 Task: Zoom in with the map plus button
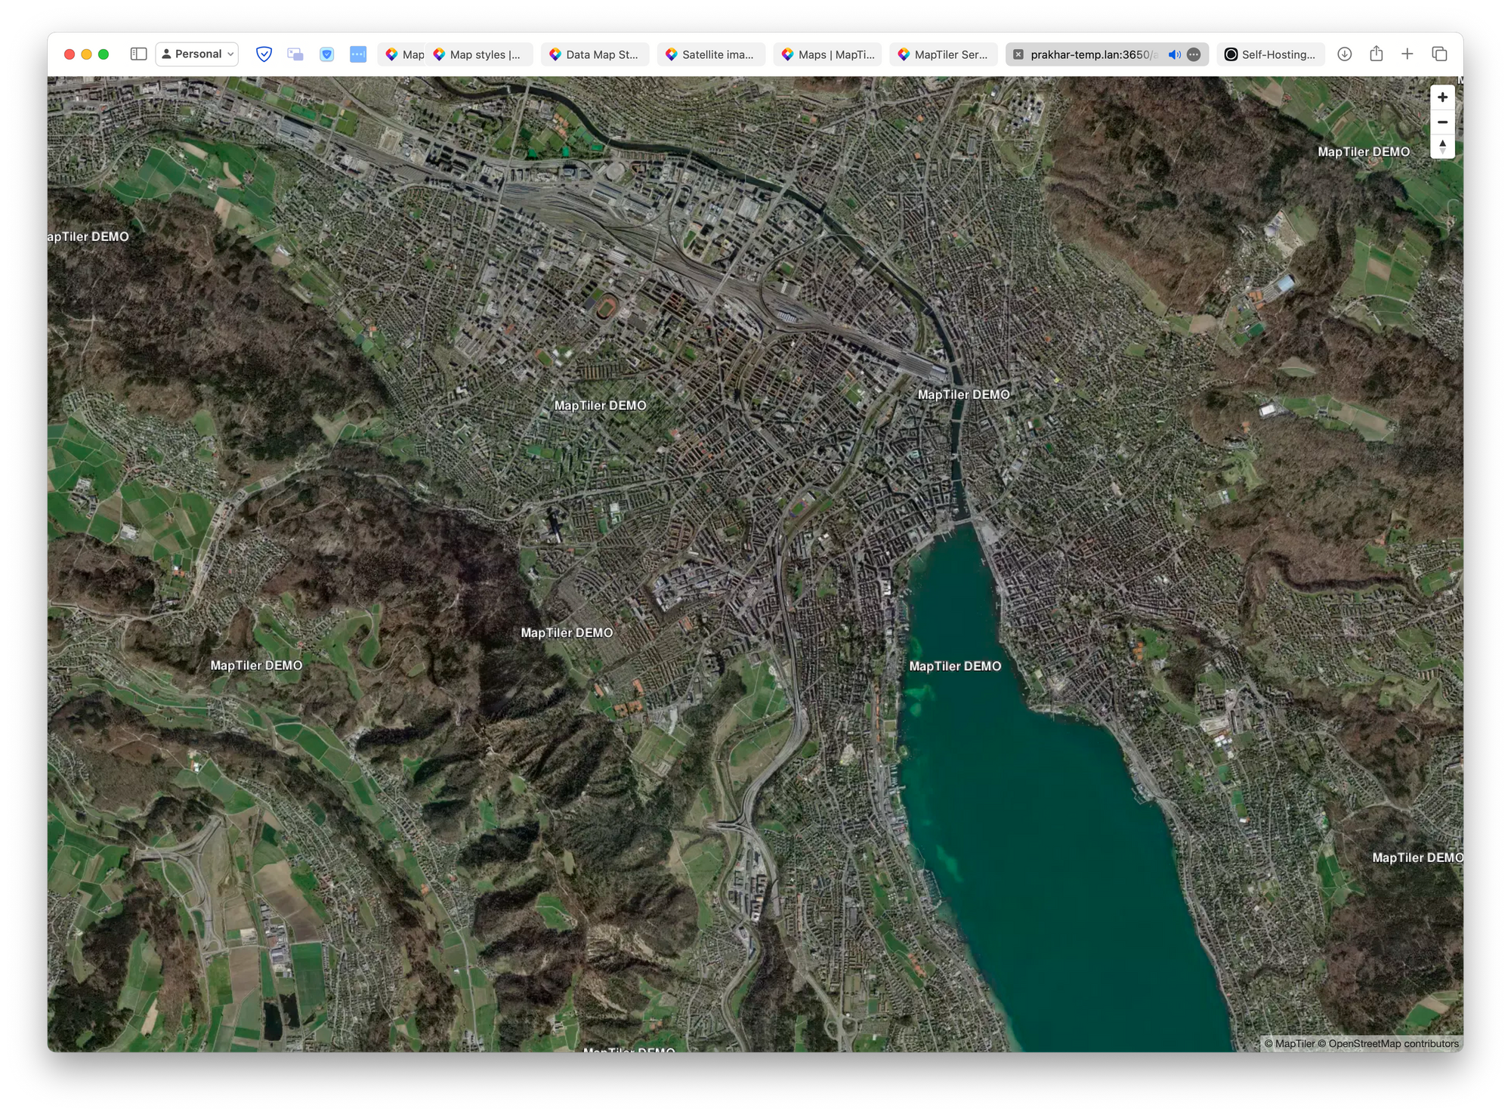coord(1442,97)
